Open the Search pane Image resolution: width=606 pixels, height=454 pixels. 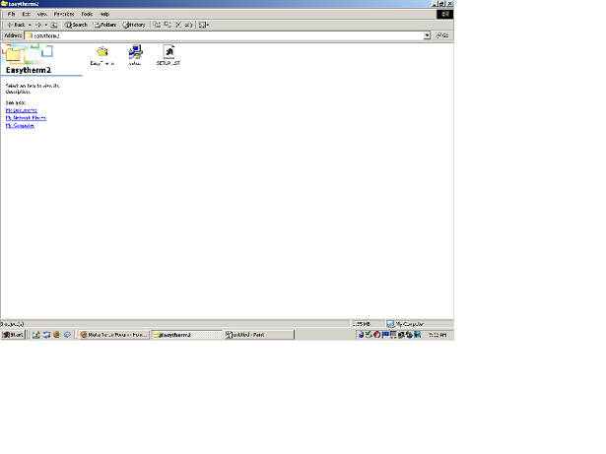click(76, 25)
